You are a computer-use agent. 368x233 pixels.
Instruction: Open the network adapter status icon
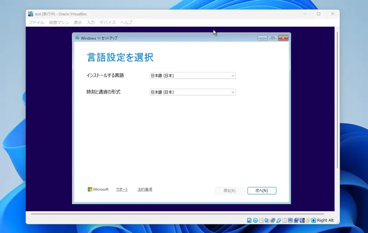click(273, 220)
